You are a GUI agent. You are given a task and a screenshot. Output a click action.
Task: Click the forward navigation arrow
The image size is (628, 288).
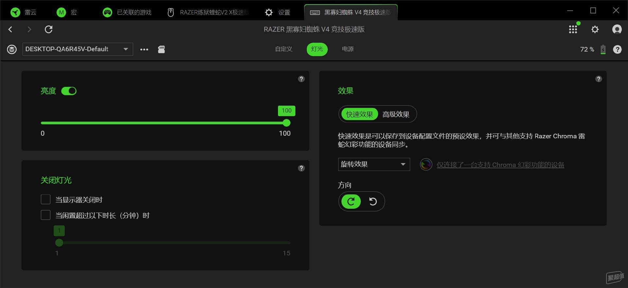pyautogui.click(x=29, y=30)
